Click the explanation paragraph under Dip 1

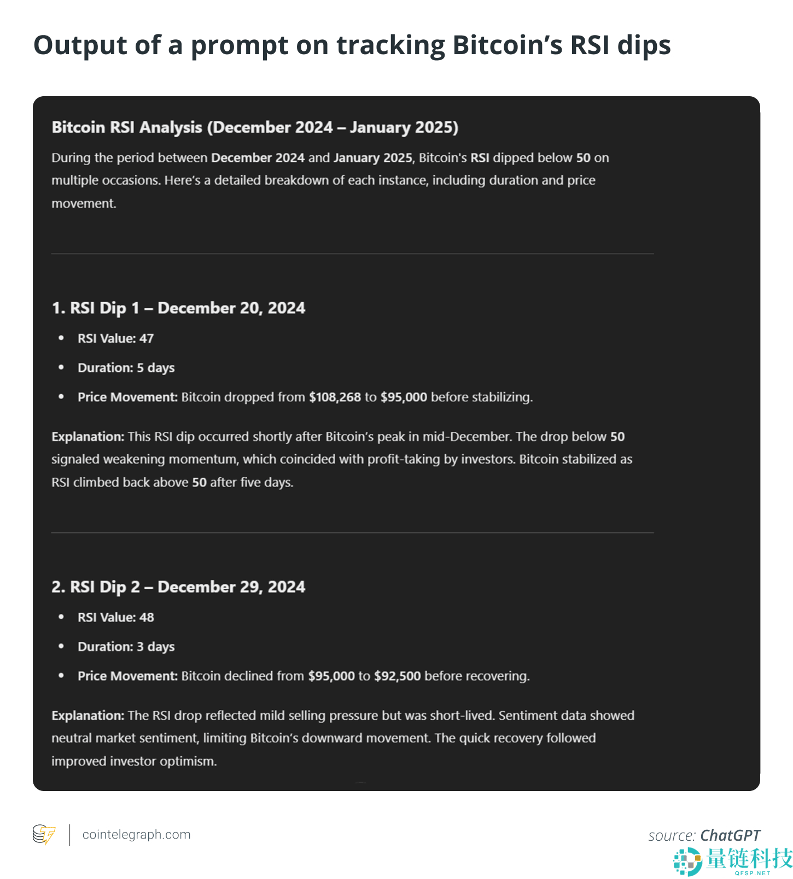(342, 459)
